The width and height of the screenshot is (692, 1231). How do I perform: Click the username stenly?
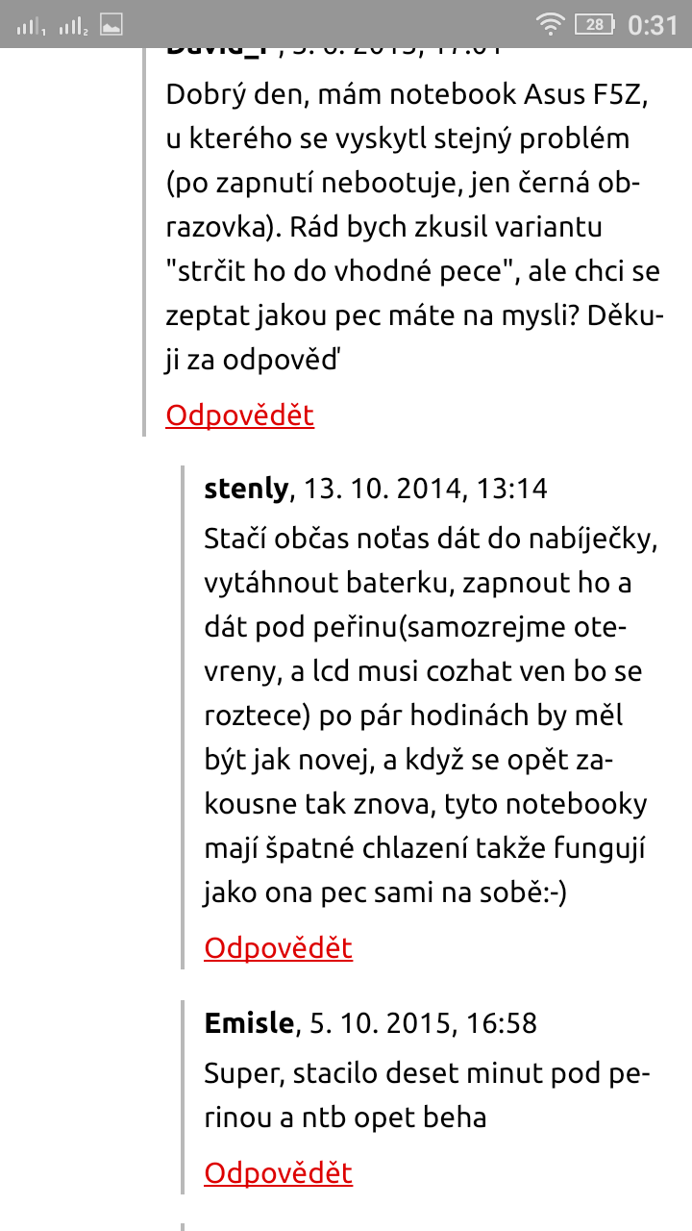click(x=246, y=490)
